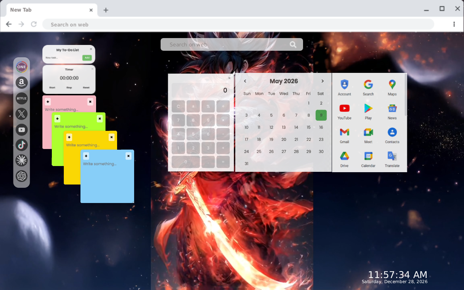Open the YouTube shortcut in the left sidebar
This screenshot has height=290, width=464.
coord(22,129)
